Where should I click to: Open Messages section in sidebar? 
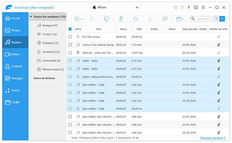(15, 78)
